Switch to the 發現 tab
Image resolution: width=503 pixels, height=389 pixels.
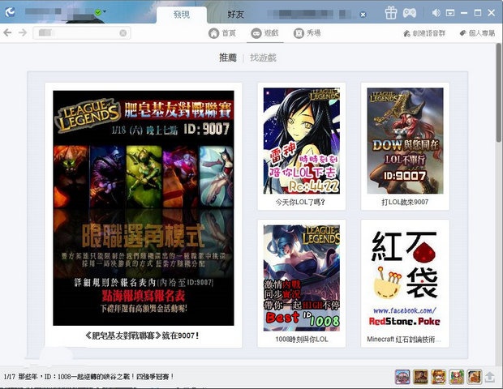(182, 15)
